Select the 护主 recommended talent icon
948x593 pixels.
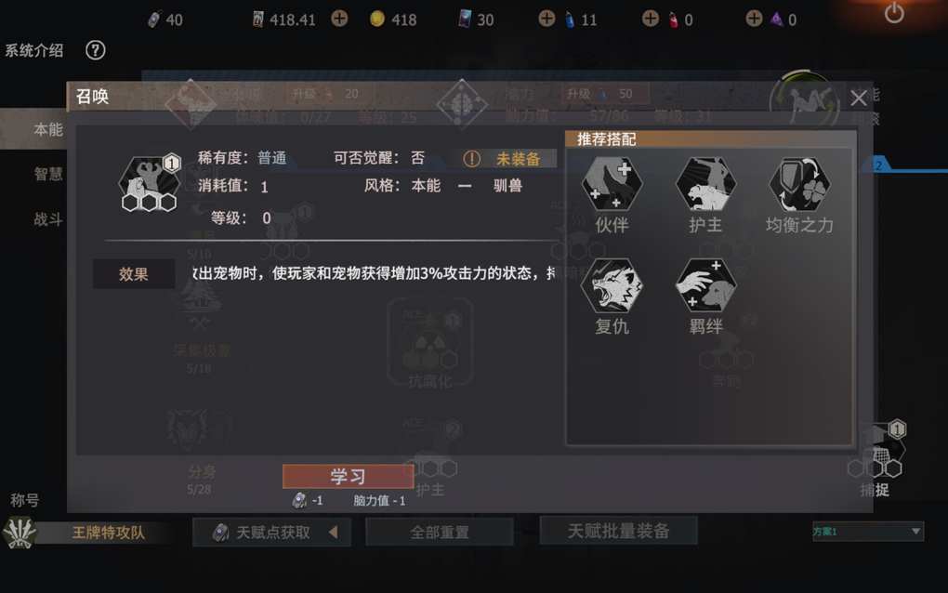coord(705,184)
